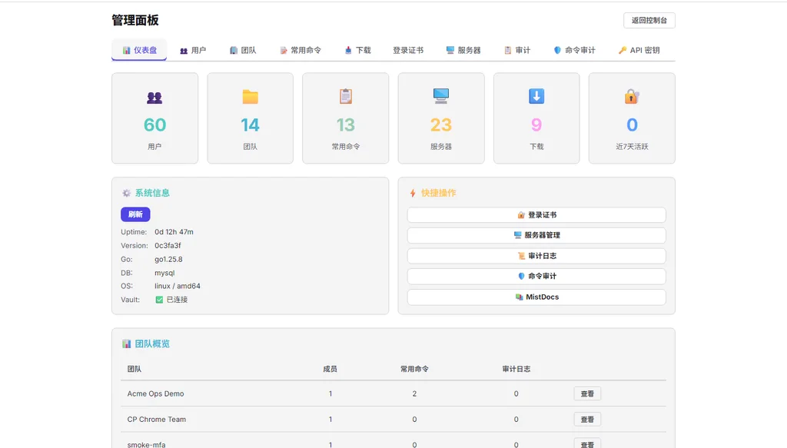Click the 返回控制台 button
This screenshot has height=448, width=787.
click(649, 21)
